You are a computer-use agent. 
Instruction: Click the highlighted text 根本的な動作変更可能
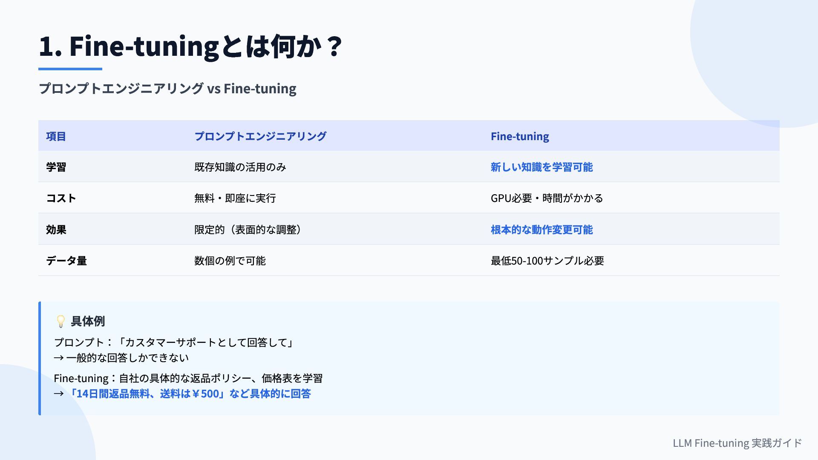point(541,230)
